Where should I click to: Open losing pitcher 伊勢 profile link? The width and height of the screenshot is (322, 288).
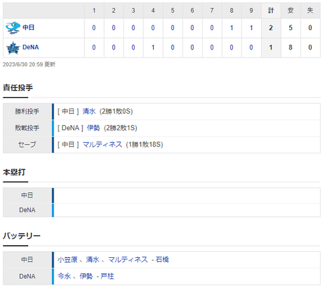click(93, 128)
